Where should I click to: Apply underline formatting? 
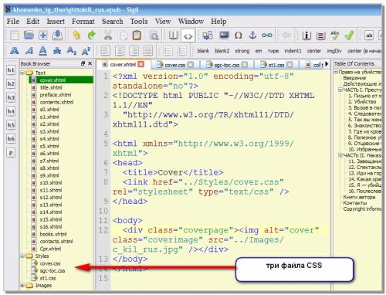coord(43,51)
